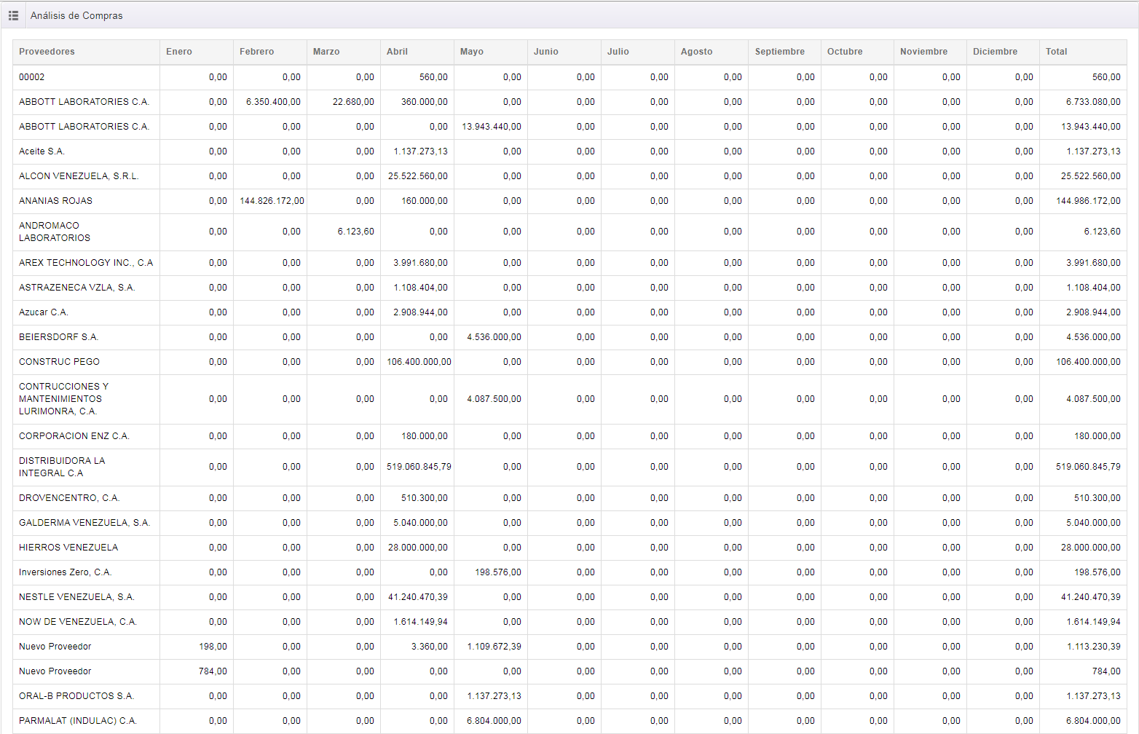The width and height of the screenshot is (1139, 734).
Task: Click the Noviembre column header
Action: tap(931, 52)
